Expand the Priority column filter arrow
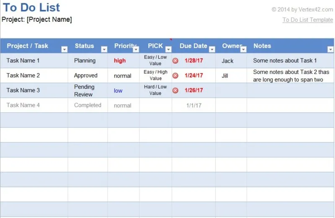 [136, 49]
